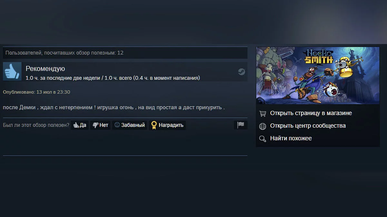Screen dimensions: 387x217
Task: Open Открыть страницу в магазине link
Action: tap(311, 113)
